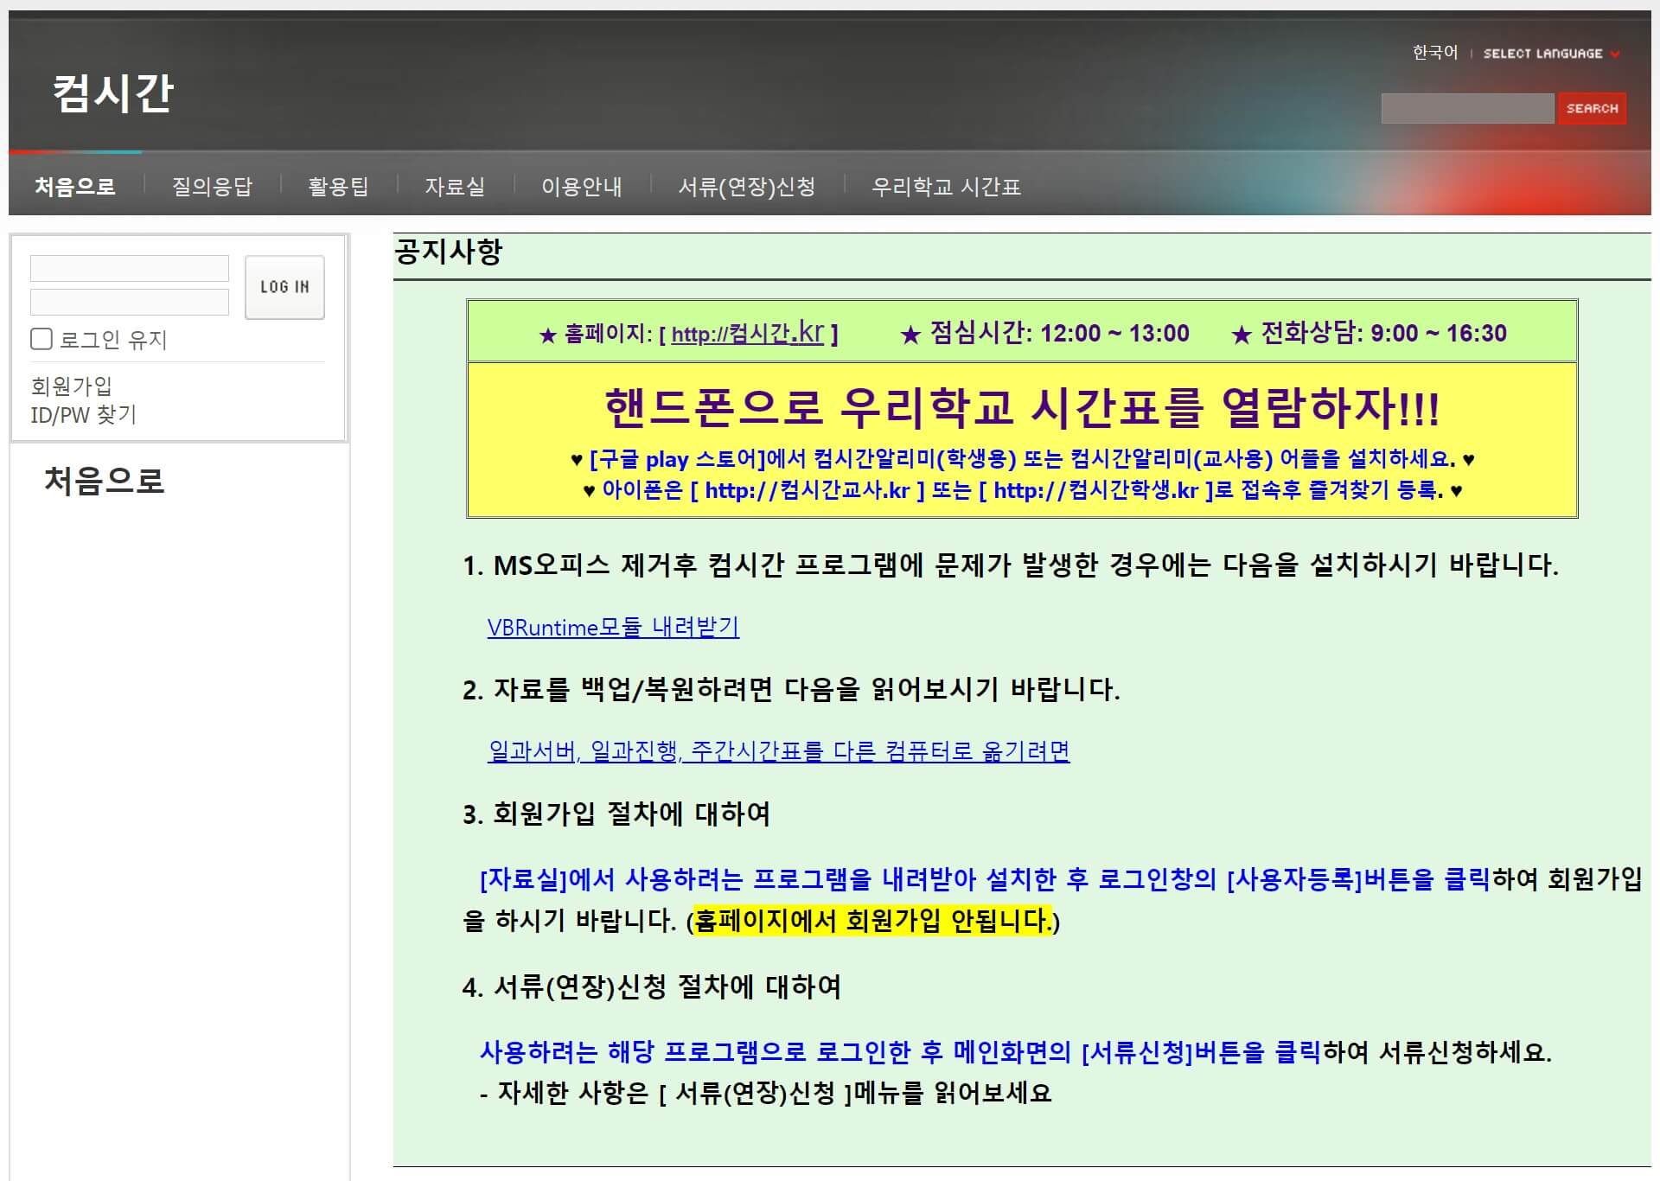Open the 서류(연장)신청 menu tab
Viewport: 1660px width, 1181px height.
747,187
